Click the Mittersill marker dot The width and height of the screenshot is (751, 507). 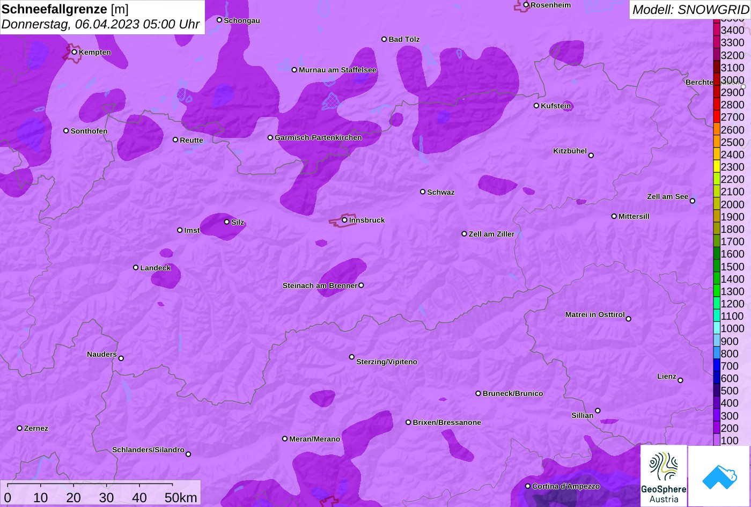pyautogui.click(x=614, y=216)
